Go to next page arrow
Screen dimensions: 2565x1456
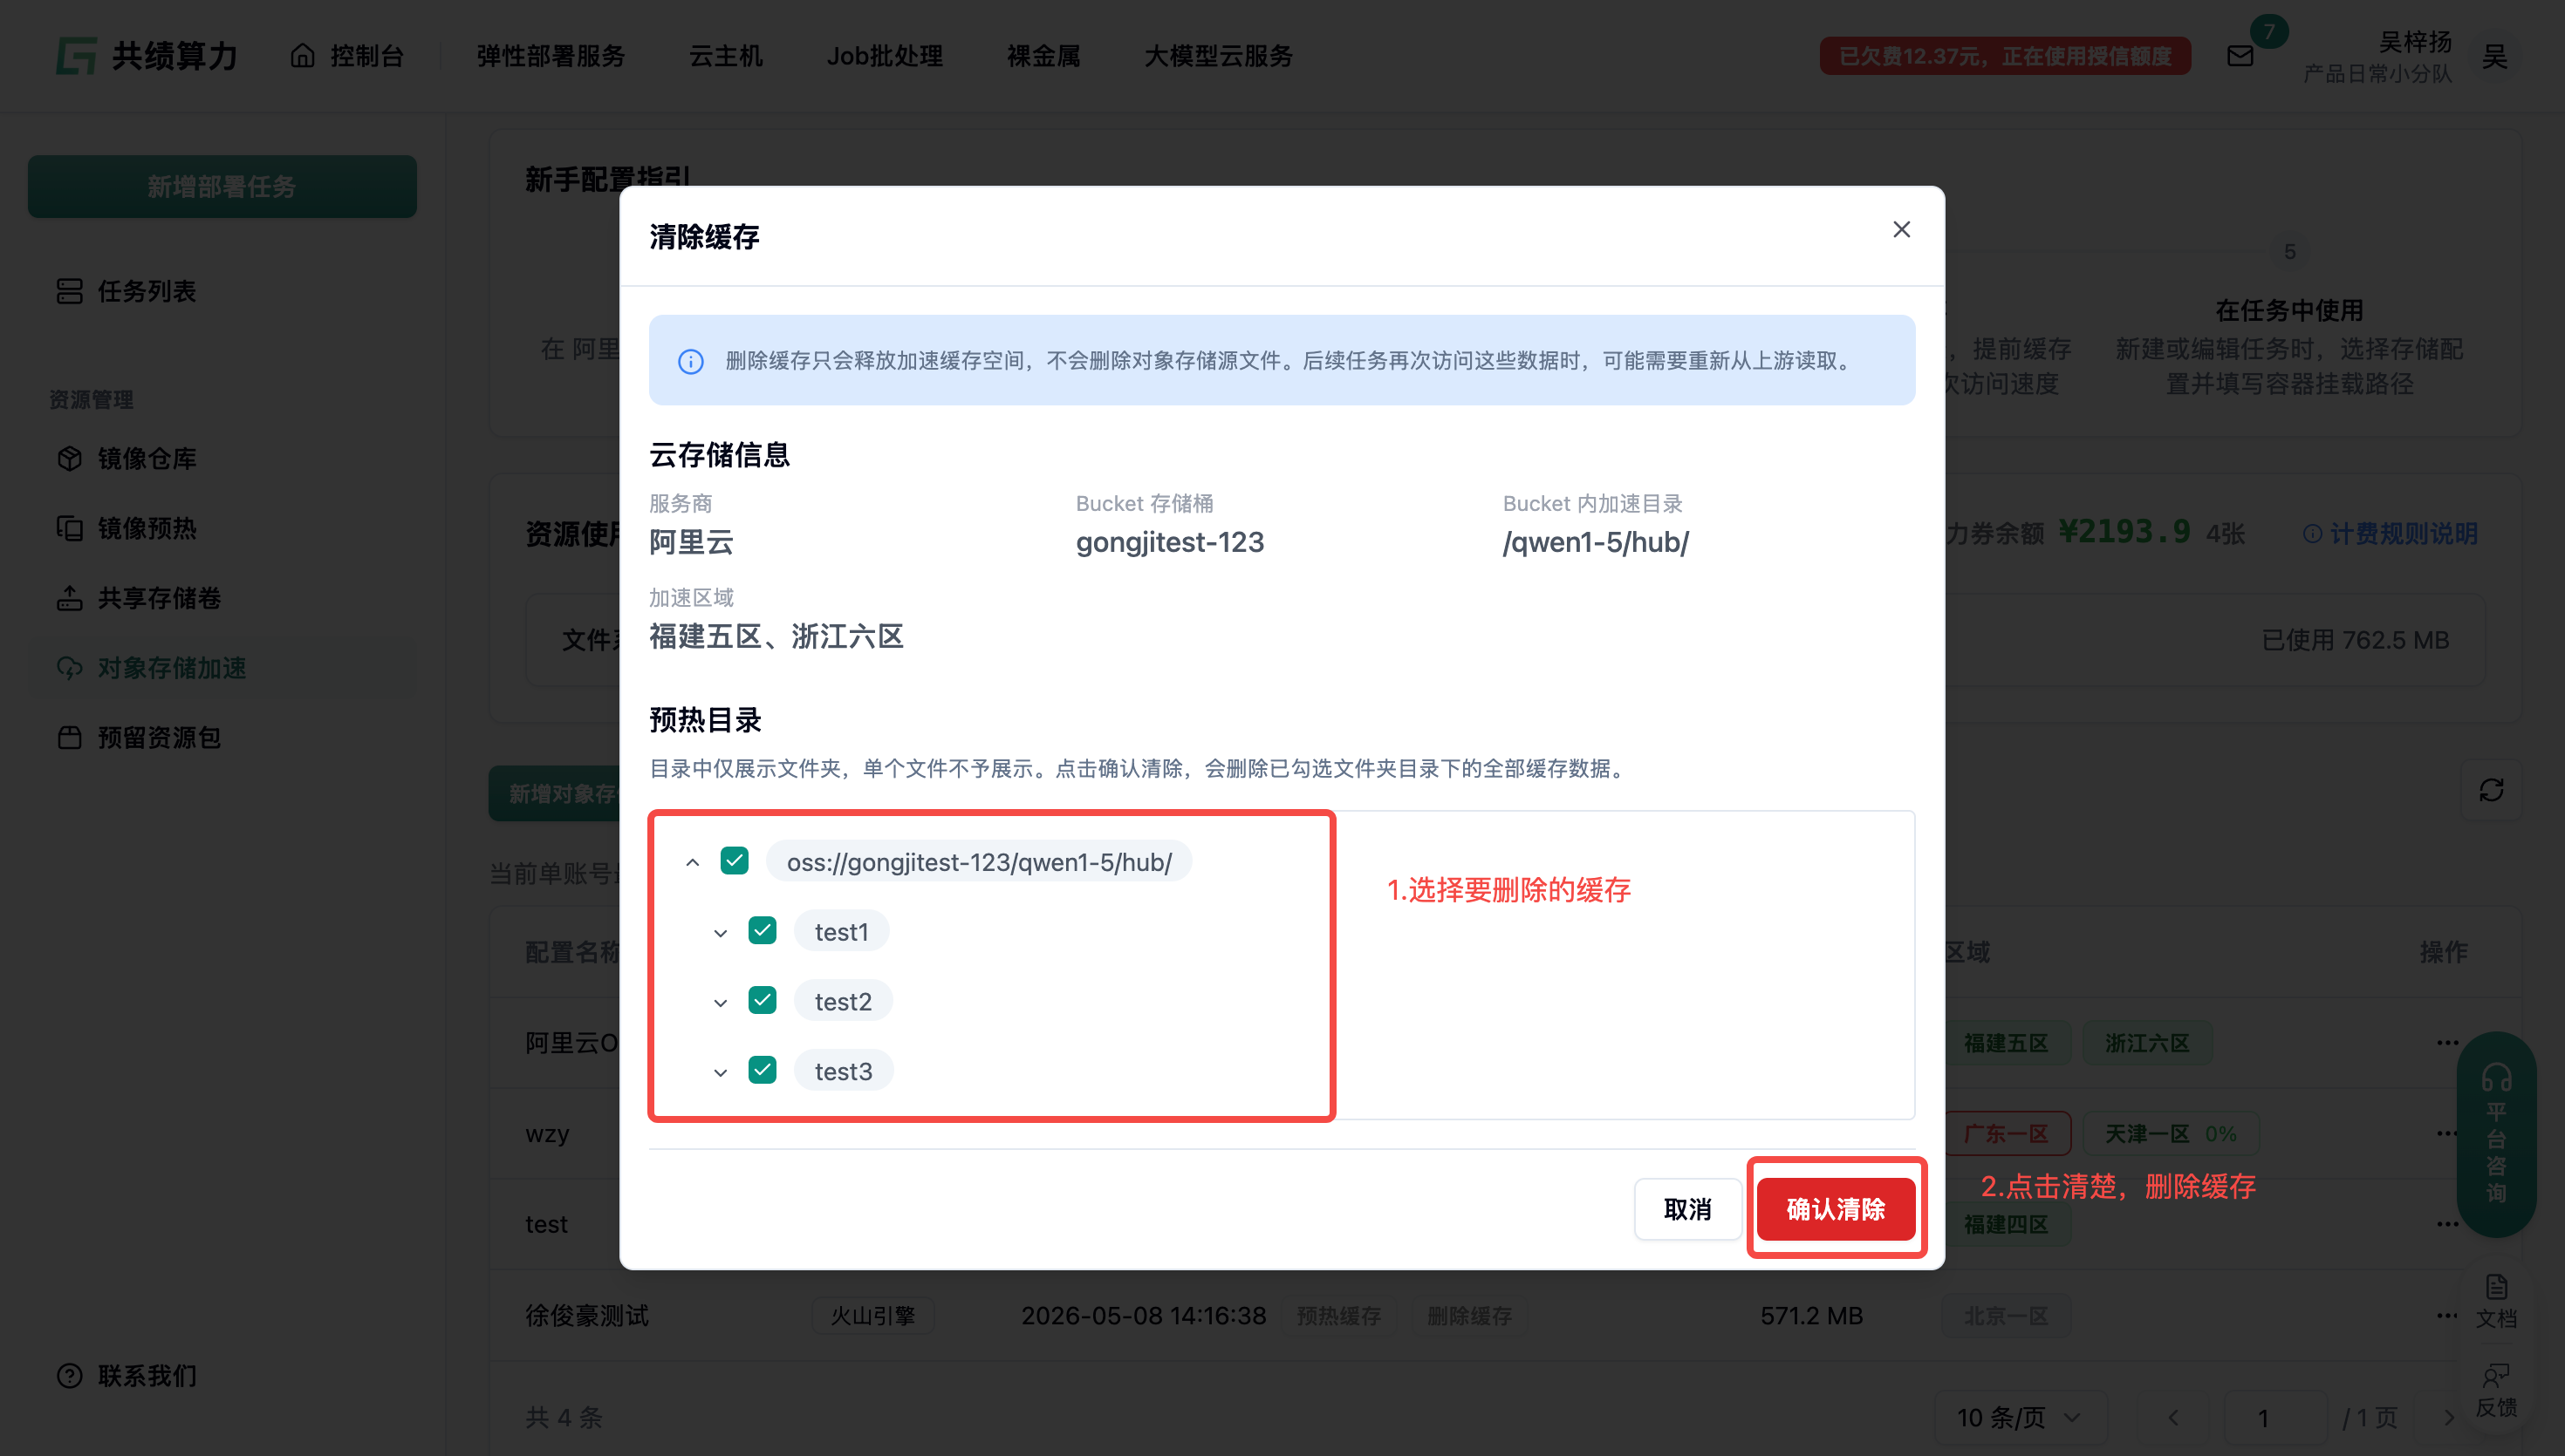(x=2449, y=1417)
